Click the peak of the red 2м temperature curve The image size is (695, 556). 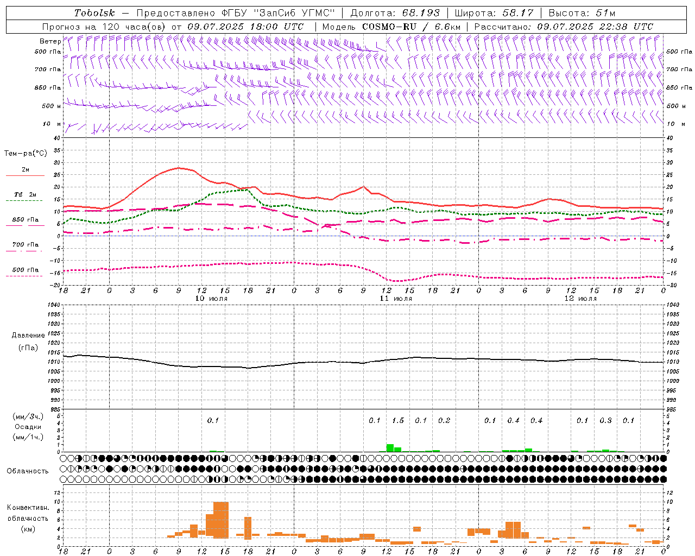179,168
